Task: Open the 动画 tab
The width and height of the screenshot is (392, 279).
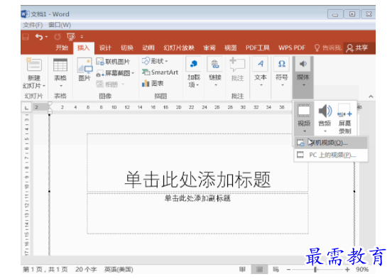Action: point(148,48)
